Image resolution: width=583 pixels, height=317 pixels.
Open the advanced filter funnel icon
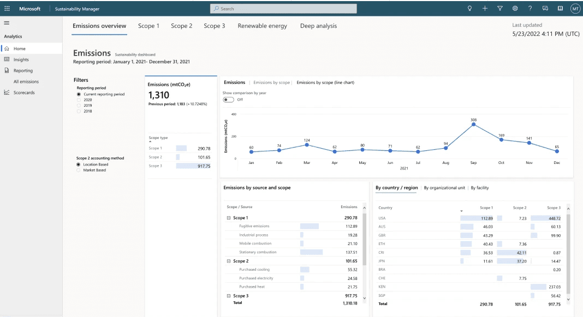coord(499,9)
